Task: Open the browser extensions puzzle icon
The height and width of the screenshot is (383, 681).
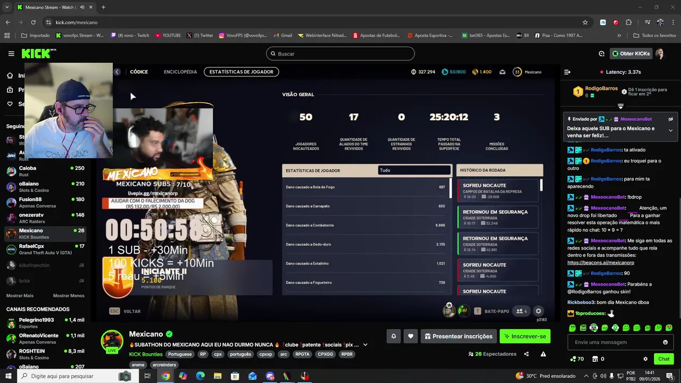Action: pyautogui.click(x=629, y=22)
